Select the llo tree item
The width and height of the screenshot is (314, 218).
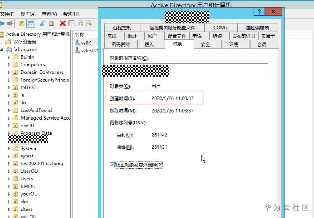(23, 103)
